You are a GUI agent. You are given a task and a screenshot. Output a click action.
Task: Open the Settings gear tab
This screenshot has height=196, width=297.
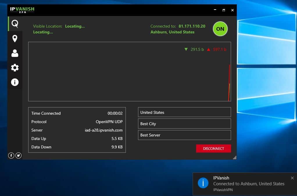[15, 68]
